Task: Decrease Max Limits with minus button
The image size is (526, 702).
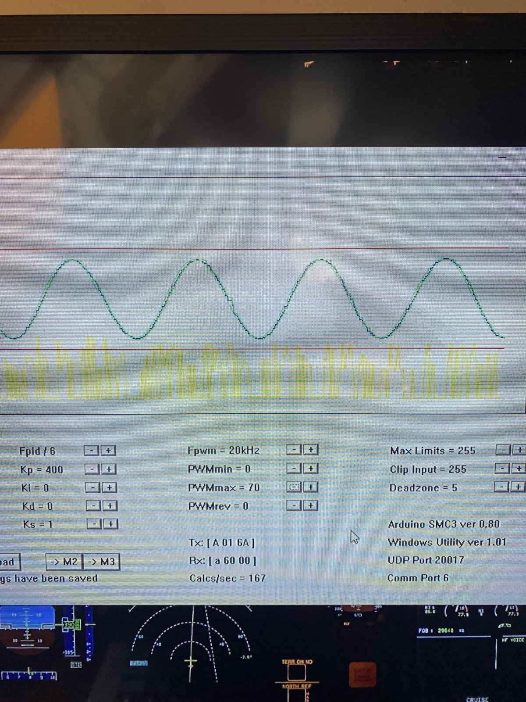Action: click(503, 450)
